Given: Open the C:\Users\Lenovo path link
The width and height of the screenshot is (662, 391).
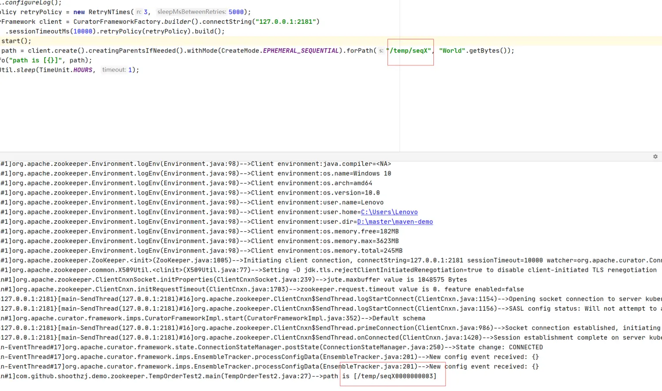Looking at the screenshot, I should [389, 212].
